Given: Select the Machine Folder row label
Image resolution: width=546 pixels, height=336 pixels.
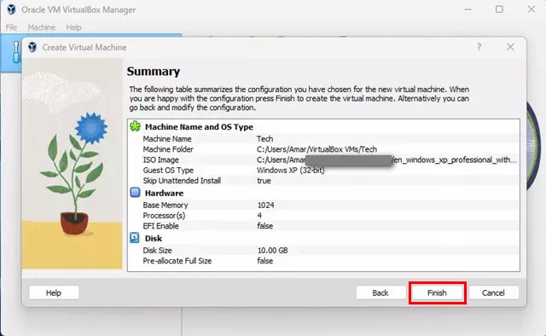Looking at the screenshot, I should click(x=168, y=149).
